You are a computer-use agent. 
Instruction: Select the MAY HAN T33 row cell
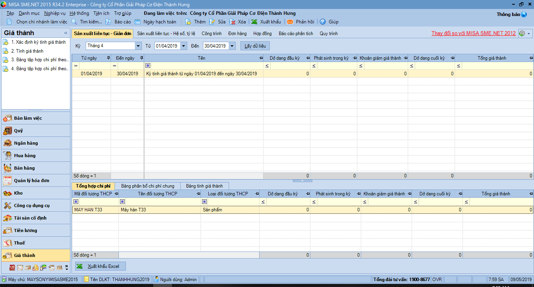click(x=95, y=210)
